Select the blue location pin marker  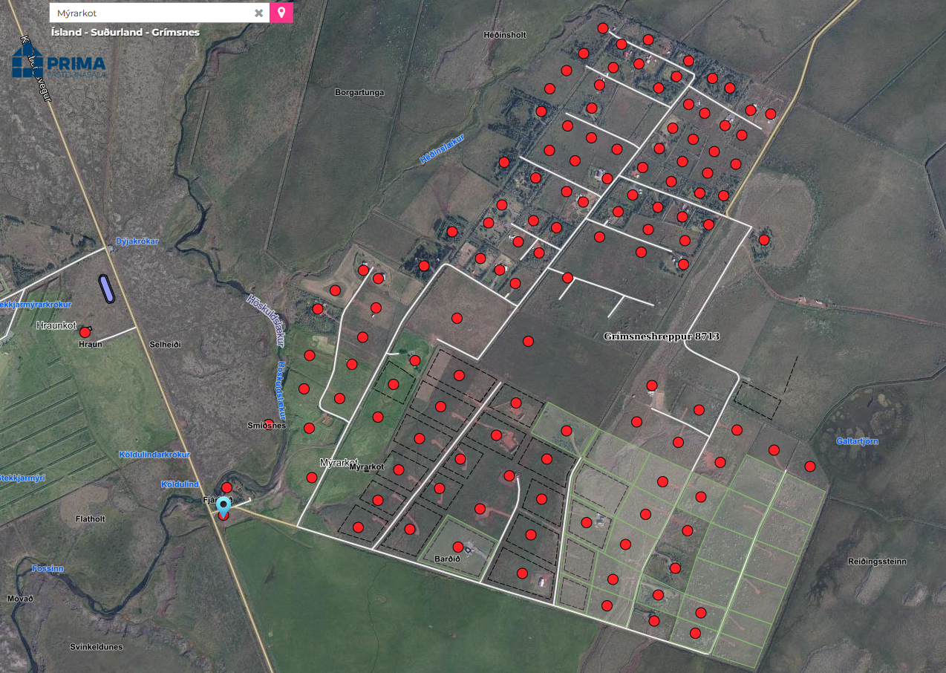pyautogui.click(x=224, y=506)
